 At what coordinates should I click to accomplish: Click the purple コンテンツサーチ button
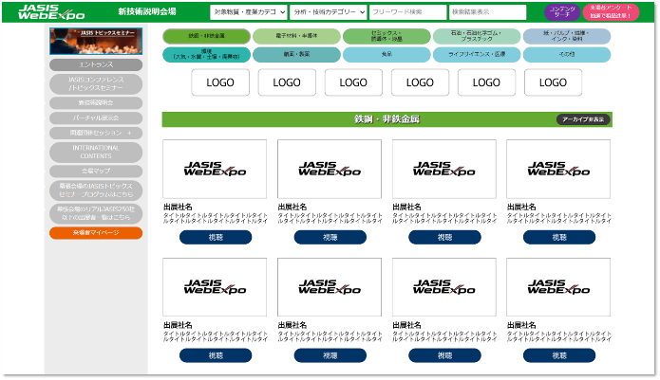click(x=562, y=12)
